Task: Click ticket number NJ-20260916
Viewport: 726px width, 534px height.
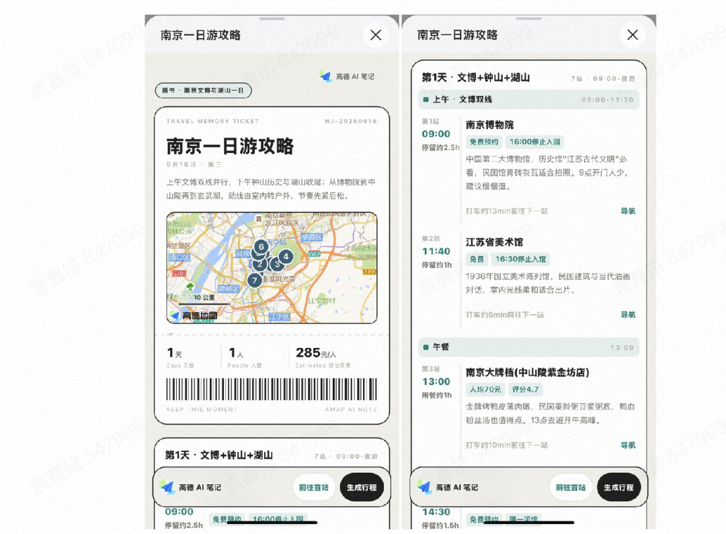Action: (x=350, y=121)
